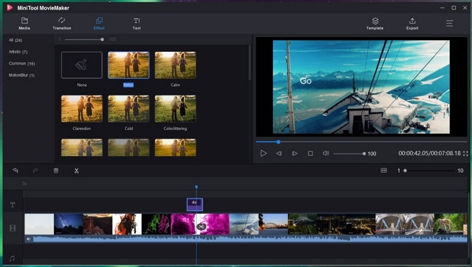Apply the Calm effect

[x=175, y=65]
